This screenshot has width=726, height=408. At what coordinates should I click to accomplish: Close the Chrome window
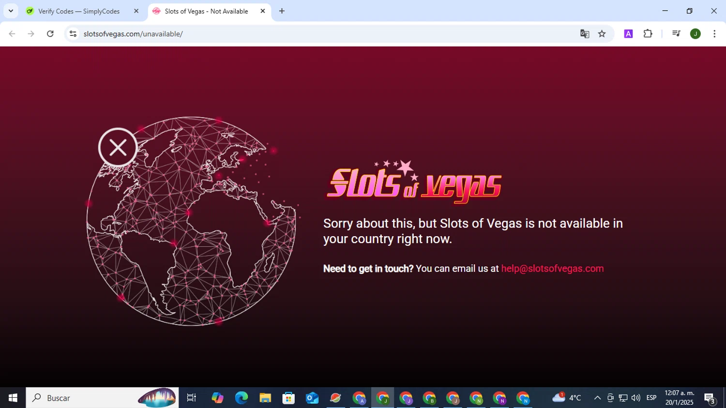714,11
